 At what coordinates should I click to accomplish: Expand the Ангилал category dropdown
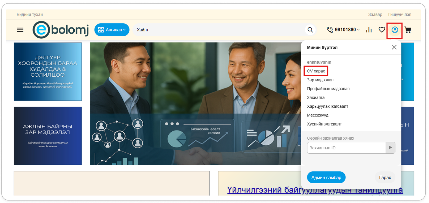click(112, 30)
